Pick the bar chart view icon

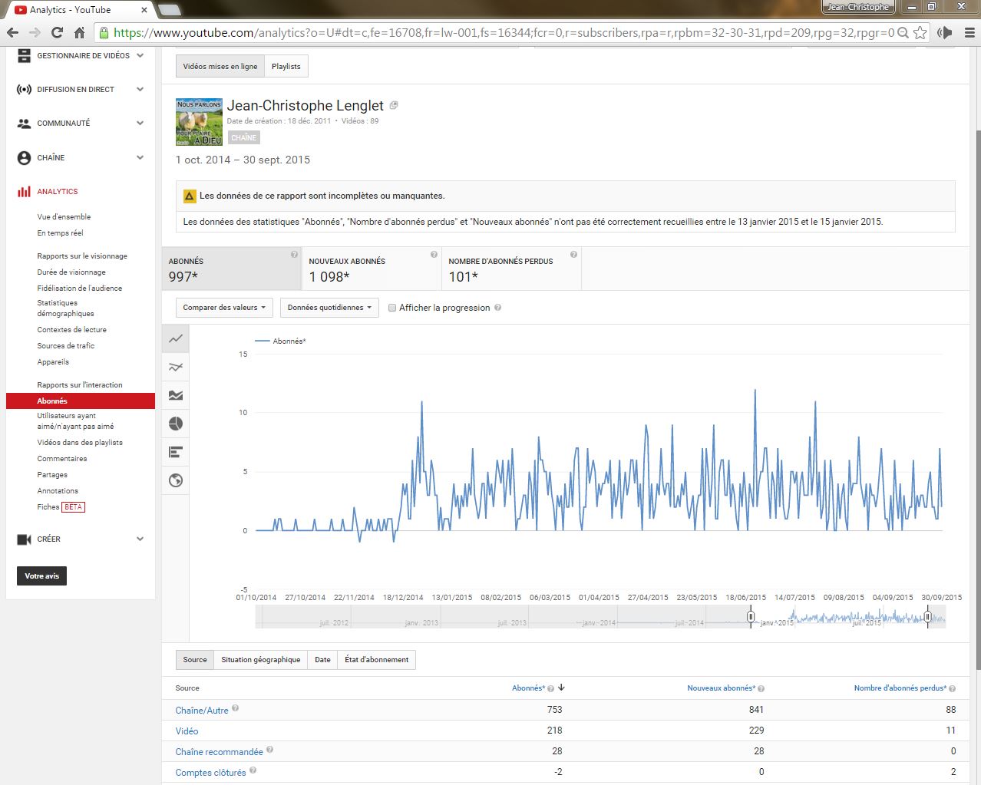(x=176, y=452)
